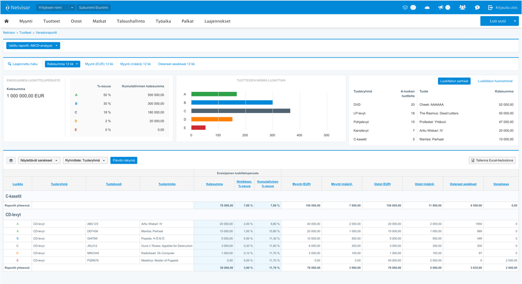Switch to Luokittelun huonoimmat view
Viewport: 522px width, 284px height.
(494, 81)
